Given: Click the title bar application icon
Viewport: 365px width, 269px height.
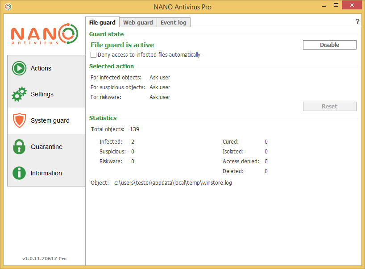Looking at the screenshot, I should click(x=8, y=7).
